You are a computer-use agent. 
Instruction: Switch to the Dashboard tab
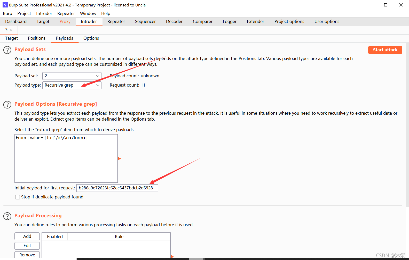point(16,22)
